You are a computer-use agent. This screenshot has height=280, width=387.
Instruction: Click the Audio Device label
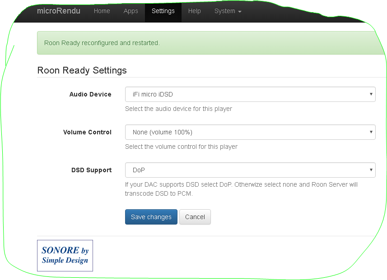tap(90, 94)
